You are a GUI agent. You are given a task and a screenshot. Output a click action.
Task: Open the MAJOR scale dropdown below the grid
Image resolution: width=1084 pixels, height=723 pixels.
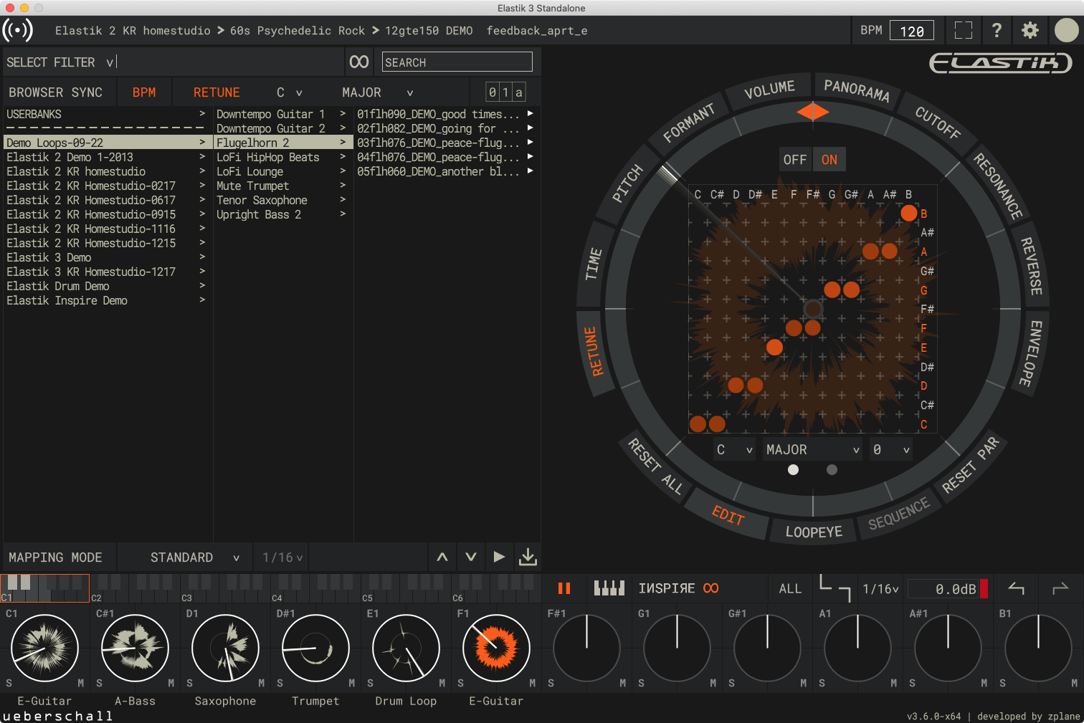coord(812,450)
